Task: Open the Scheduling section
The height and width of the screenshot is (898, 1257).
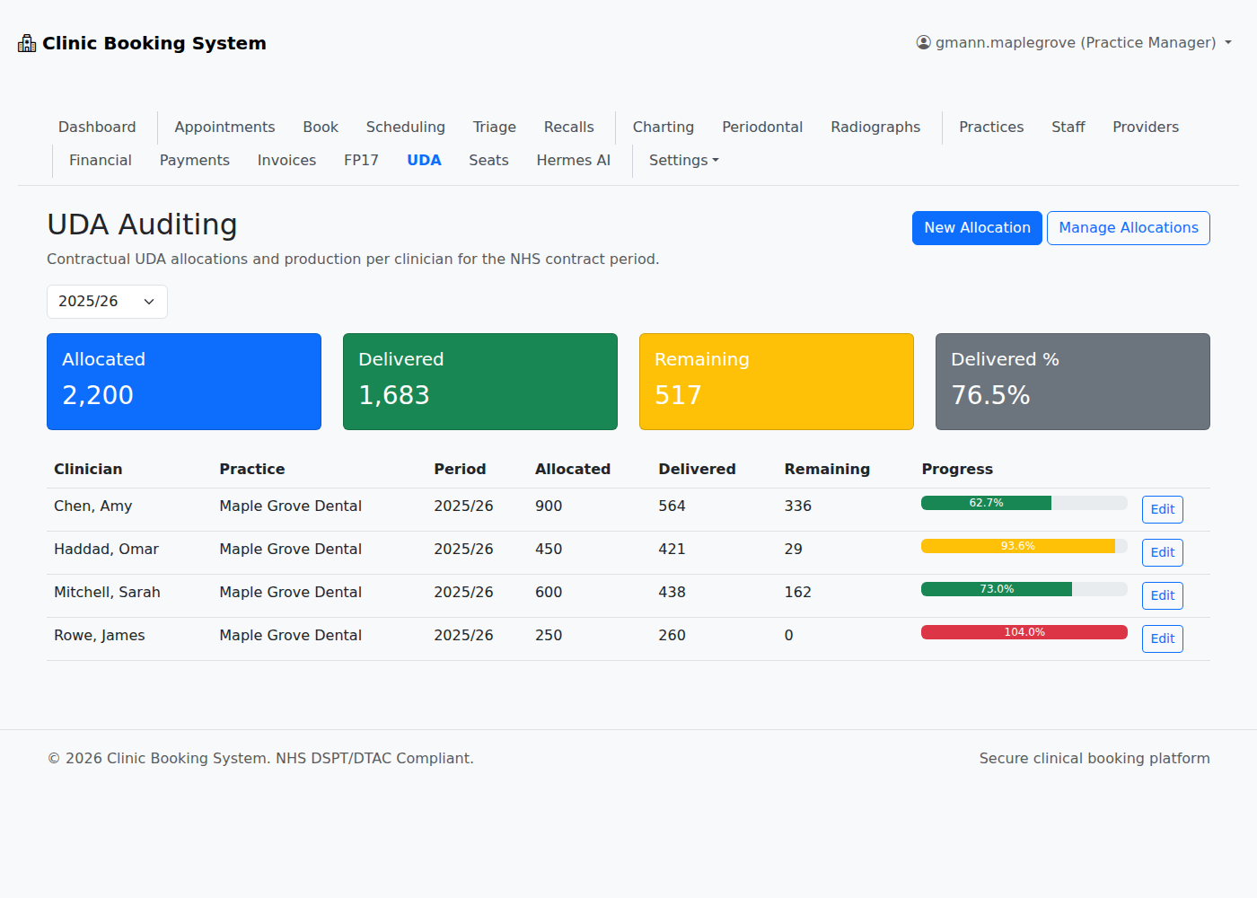Action: [405, 127]
